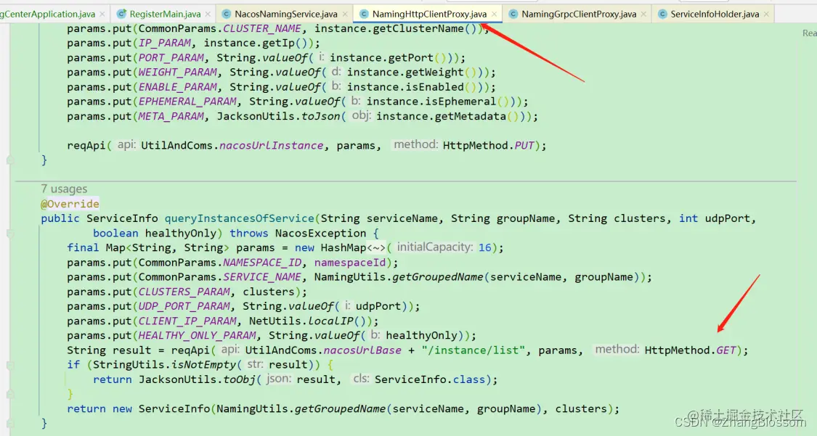Close the NamingGrpcClientProxy.java tab
Viewport: 817px width, 436px height.
(643, 14)
